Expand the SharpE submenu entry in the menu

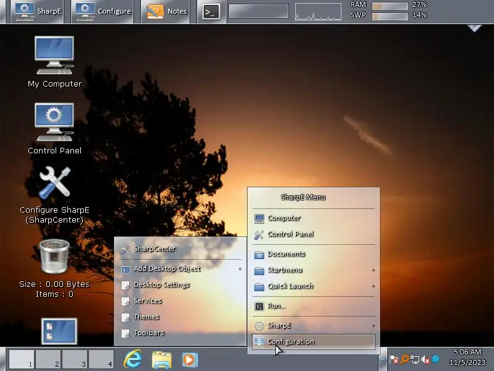click(314, 326)
